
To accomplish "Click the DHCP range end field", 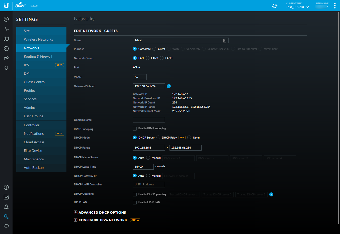I will tap(186, 148).
